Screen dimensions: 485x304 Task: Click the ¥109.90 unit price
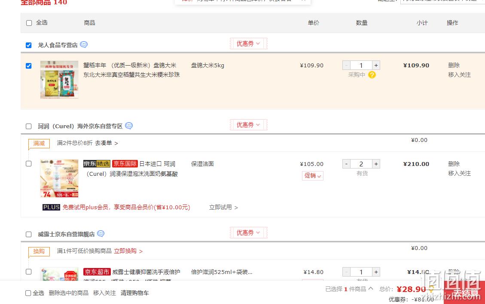pos(312,66)
